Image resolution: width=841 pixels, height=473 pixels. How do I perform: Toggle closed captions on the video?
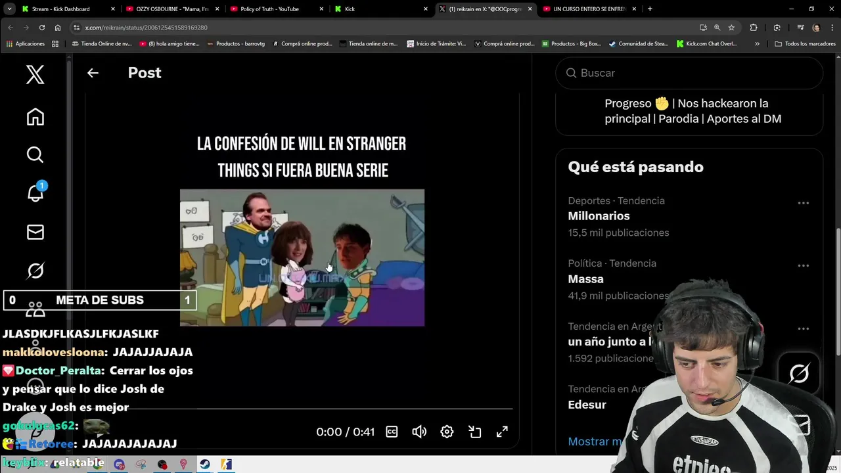coord(392,432)
